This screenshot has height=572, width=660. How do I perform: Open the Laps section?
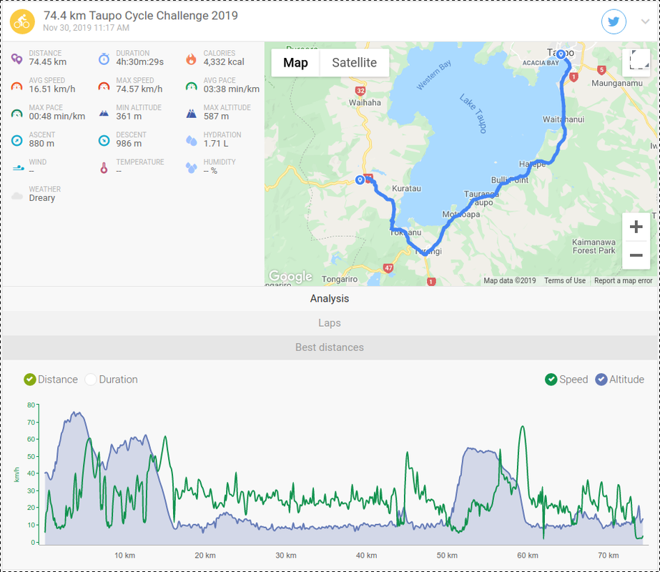[x=330, y=323]
